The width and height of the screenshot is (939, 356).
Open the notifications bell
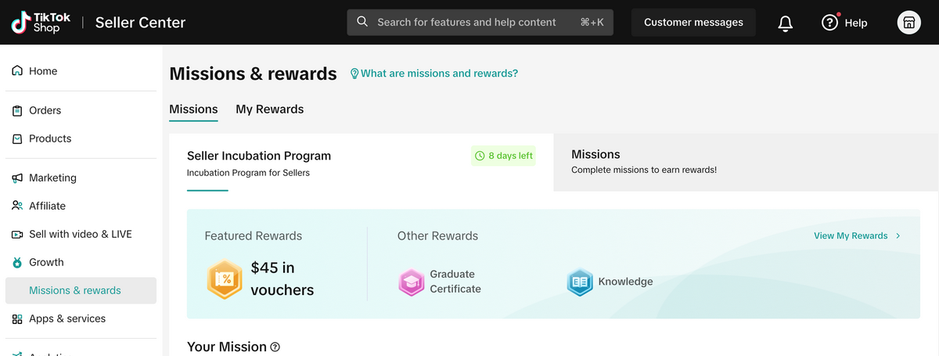[786, 23]
